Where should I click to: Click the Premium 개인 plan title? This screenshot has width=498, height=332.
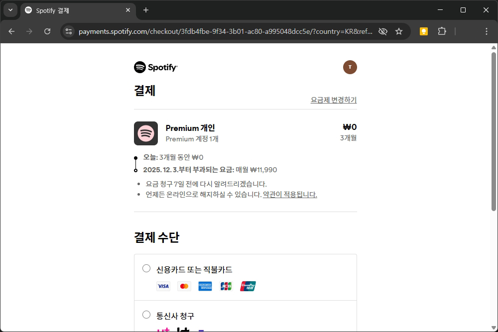click(190, 128)
